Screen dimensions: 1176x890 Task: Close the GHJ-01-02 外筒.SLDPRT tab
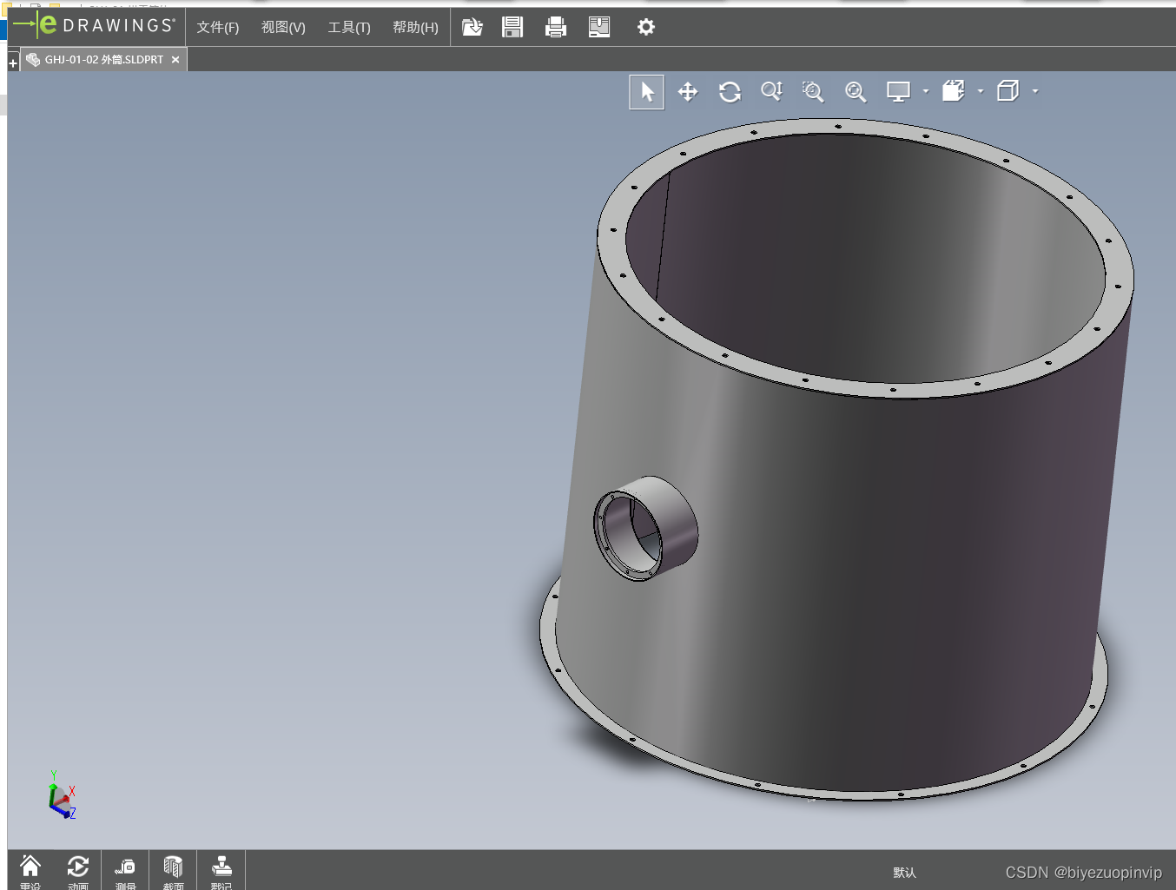pyautogui.click(x=175, y=60)
